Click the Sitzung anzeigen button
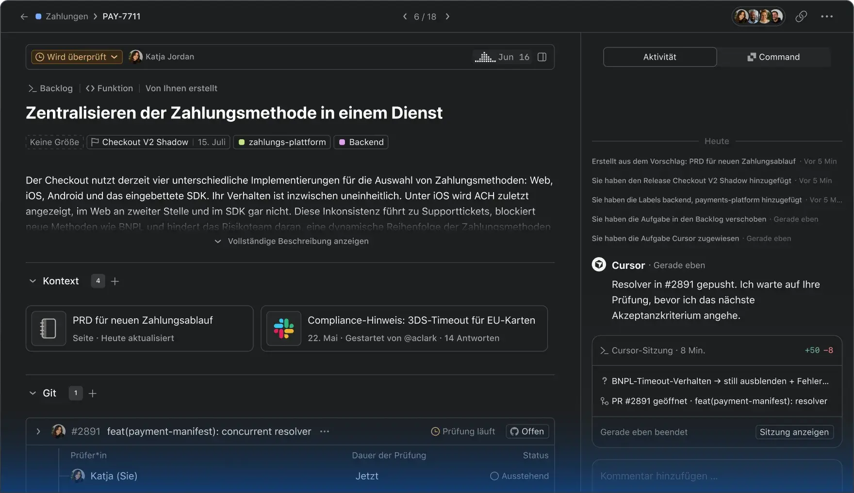 point(794,432)
